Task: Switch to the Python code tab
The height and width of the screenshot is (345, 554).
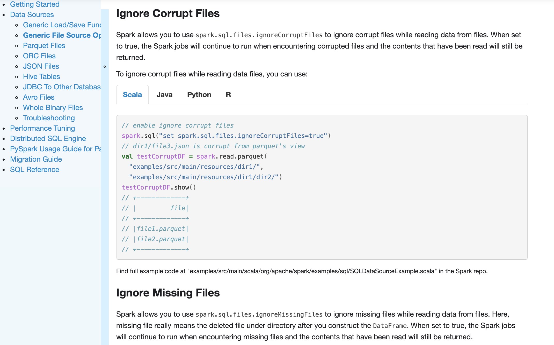Action: (199, 95)
